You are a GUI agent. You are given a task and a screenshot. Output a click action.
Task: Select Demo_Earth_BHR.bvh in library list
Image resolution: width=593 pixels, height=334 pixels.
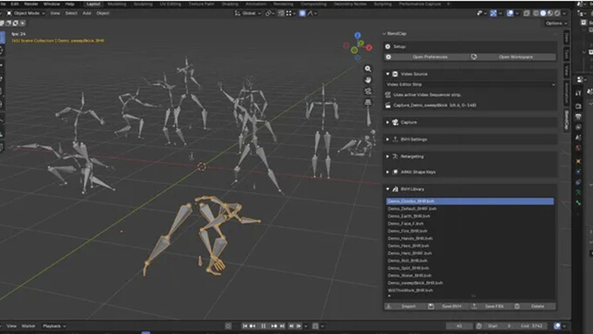[470, 216]
